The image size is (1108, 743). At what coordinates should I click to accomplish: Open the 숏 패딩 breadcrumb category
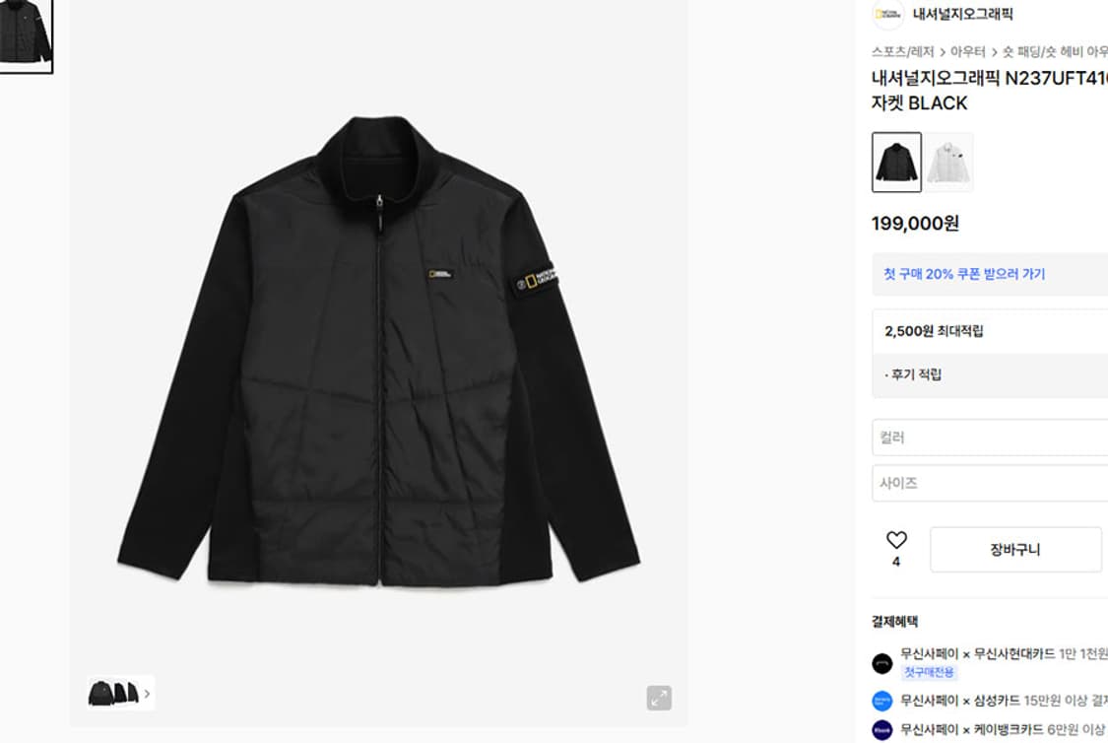(1055, 51)
